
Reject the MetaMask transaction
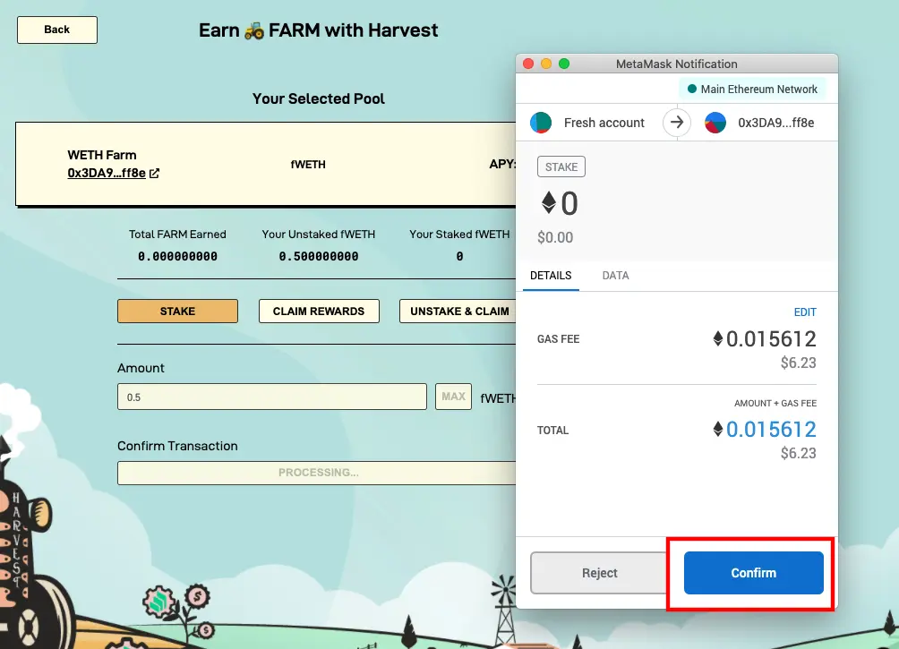pos(599,573)
